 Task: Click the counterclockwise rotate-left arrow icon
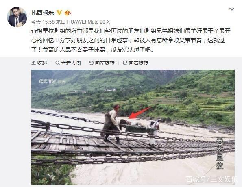pyautogui.click(x=92, y=63)
